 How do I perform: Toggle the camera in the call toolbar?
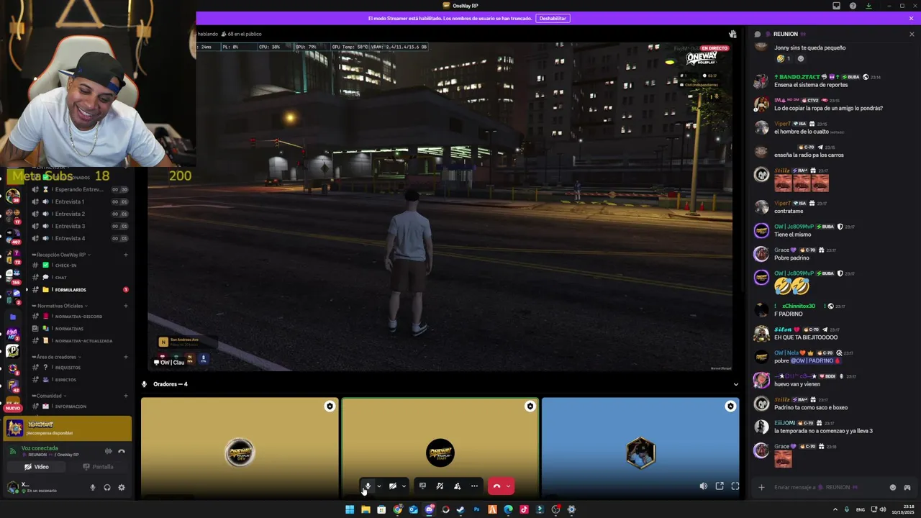[x=392, y=486]
